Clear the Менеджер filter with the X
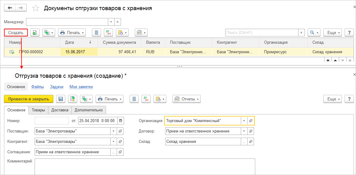This screenshot has width=356, height=175. [118, 22]
